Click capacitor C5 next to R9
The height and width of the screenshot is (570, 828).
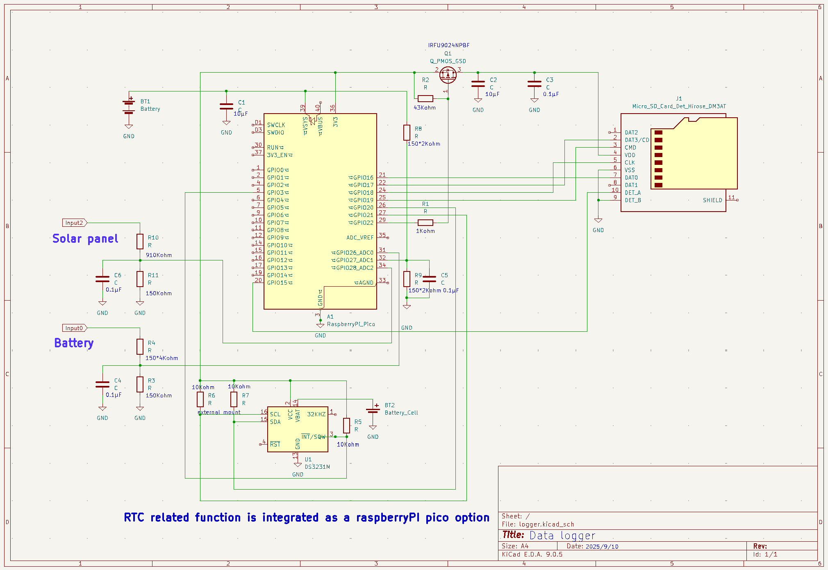tap(429, 279)
